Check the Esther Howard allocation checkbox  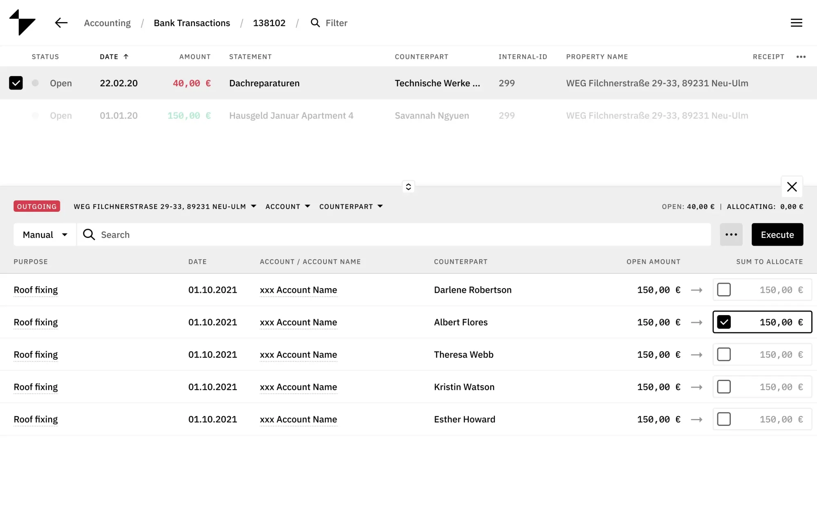(x=723, y=419)
